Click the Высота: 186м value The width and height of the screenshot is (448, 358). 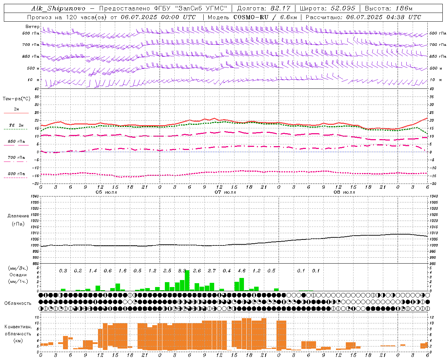[x=388, y=8]
